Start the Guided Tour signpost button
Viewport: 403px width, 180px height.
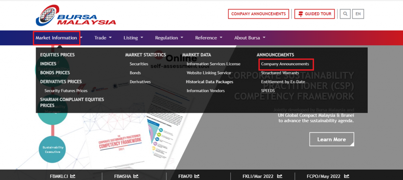point(314,14)
